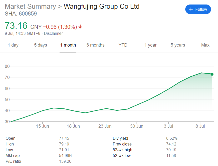The height and width of the screenshot is (166, 218).
Task: Click the 30 y-axis label
Action: (x=7, y=122)
